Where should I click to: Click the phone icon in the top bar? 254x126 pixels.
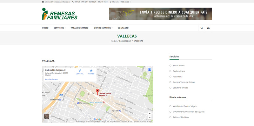click(73, 2)
